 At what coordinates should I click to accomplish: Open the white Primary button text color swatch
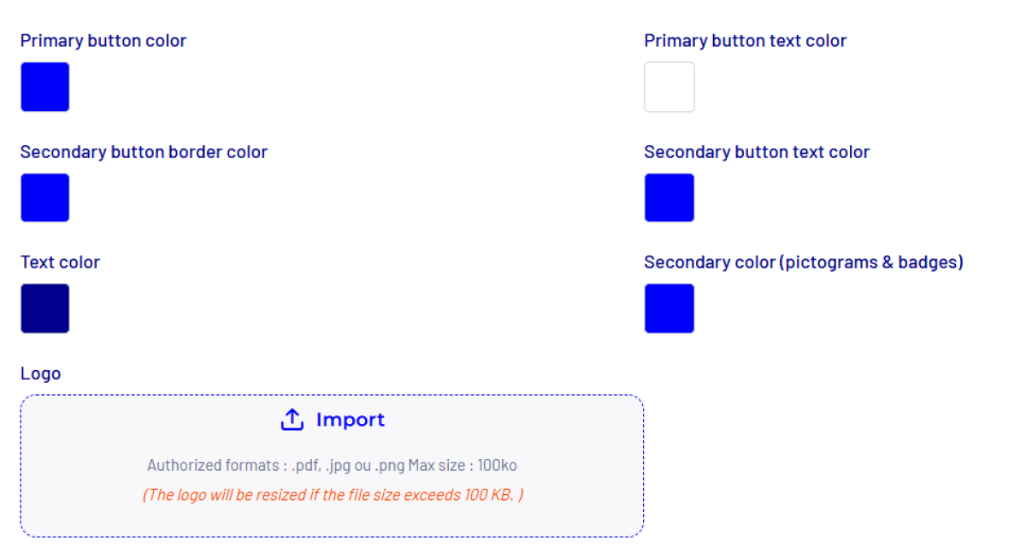[669, 86]
